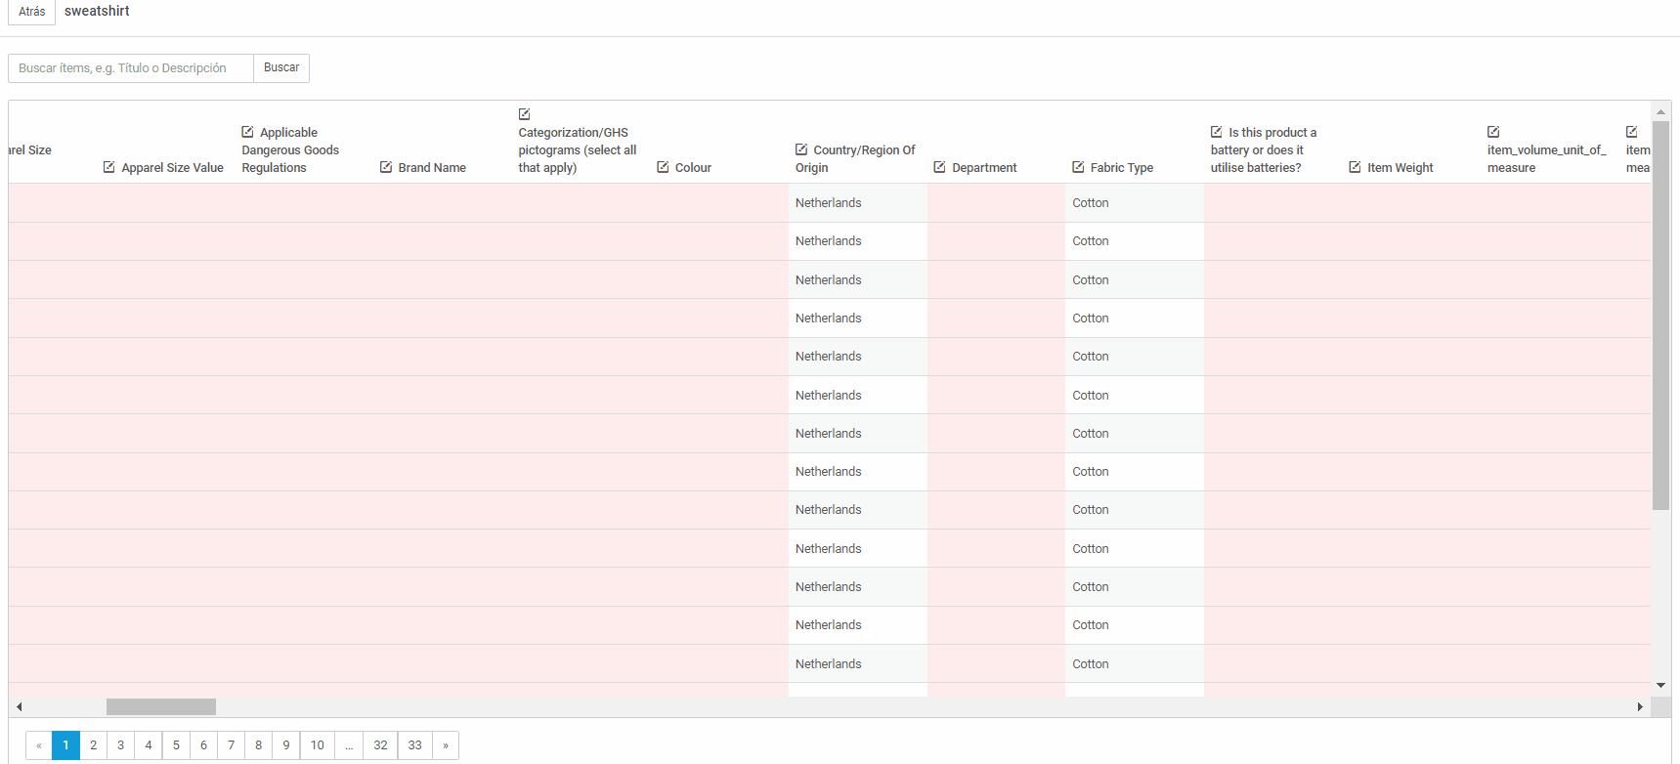Jump to page 33 in pagination

[x=414, y=745]
